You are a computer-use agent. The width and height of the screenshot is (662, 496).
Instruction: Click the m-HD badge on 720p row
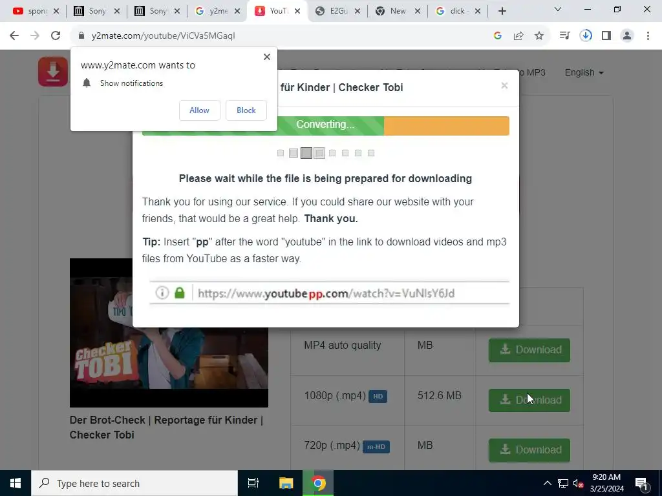pyautogui.click(x=376, y=447)
